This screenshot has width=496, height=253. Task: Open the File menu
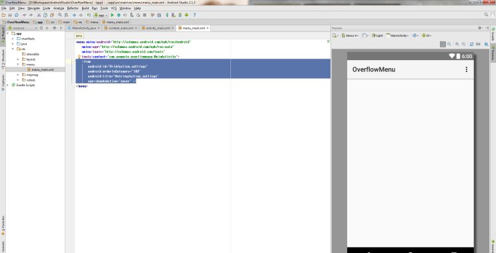coord(4,8)
